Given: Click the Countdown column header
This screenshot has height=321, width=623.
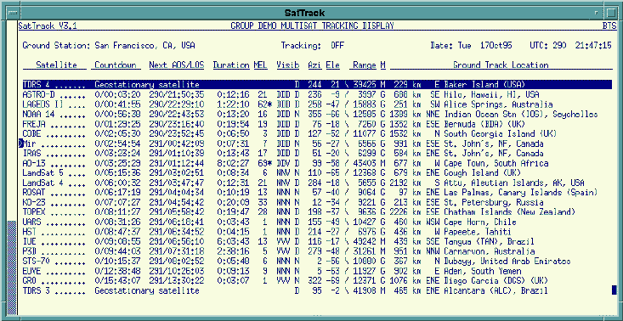Looking at the screenshot, I should [116, 65].
